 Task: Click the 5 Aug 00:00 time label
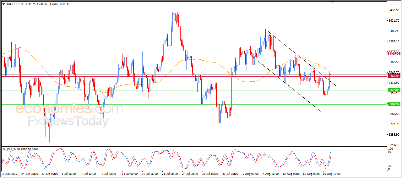pos(251,174)
